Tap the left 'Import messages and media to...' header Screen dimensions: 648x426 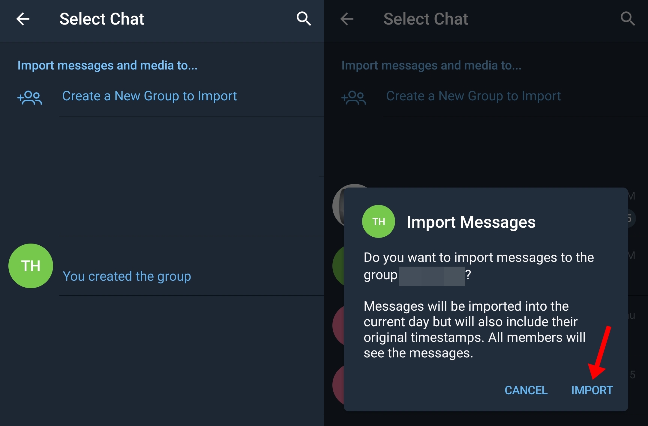click(107, 66)
